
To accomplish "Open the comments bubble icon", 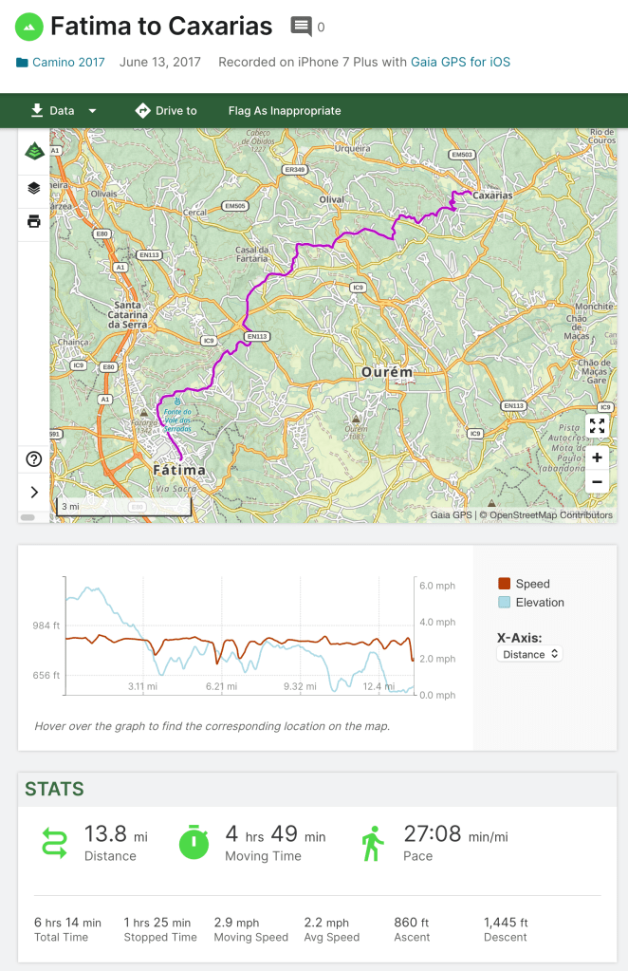I will tap(302, 27).
